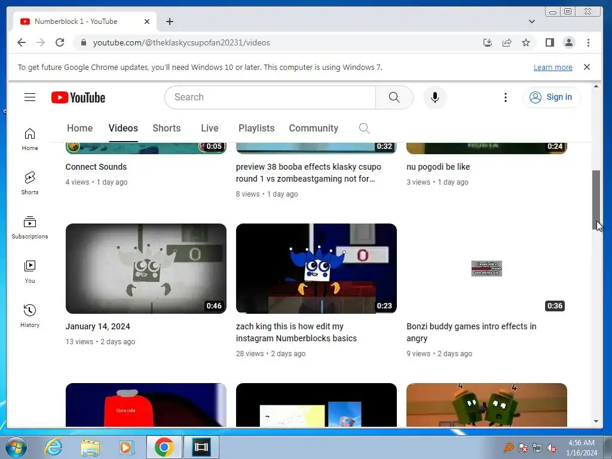Search within the channel using magnifier icon

(364, 128)
